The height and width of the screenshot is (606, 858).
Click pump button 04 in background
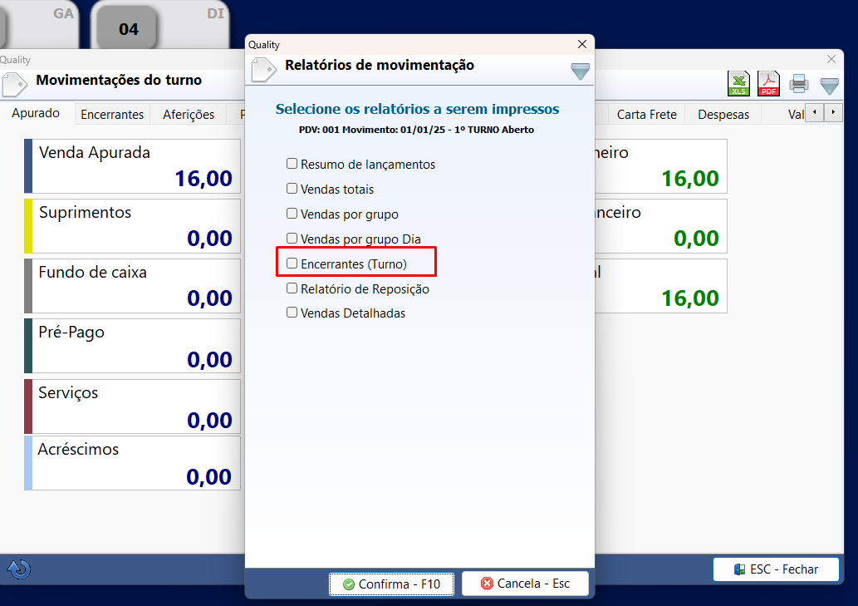(x=128, y=28)
